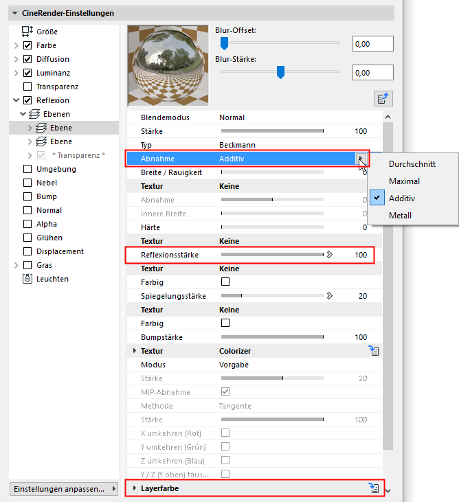
Task: Click the Bumpstärke slider bar
Action: click(x=273, y=336)
